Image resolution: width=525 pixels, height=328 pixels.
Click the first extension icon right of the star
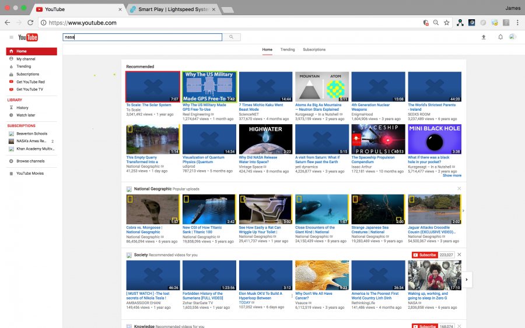460,23
